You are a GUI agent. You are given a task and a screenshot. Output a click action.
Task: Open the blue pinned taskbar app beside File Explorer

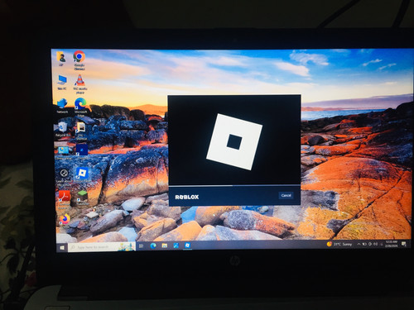point(176,246)
